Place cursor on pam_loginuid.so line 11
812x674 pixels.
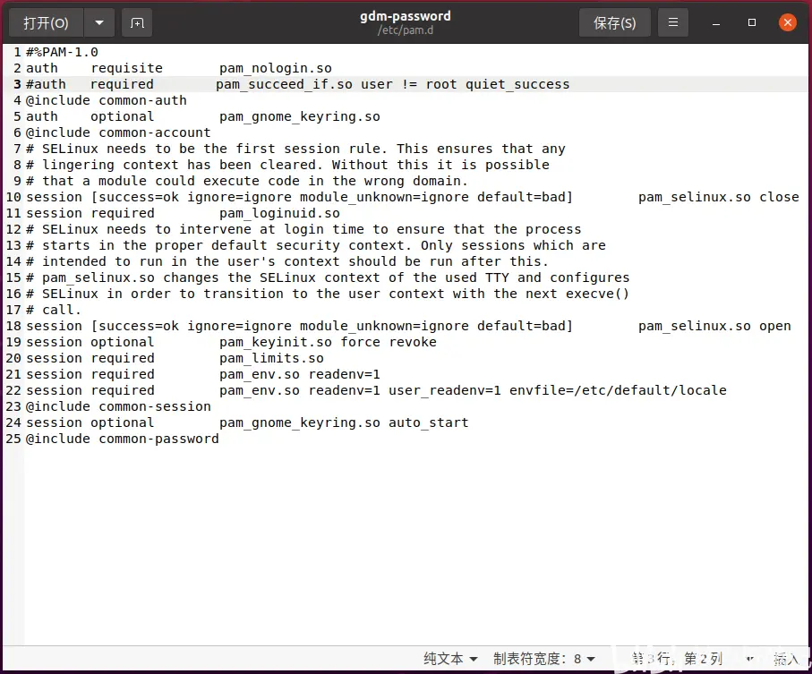279,213
